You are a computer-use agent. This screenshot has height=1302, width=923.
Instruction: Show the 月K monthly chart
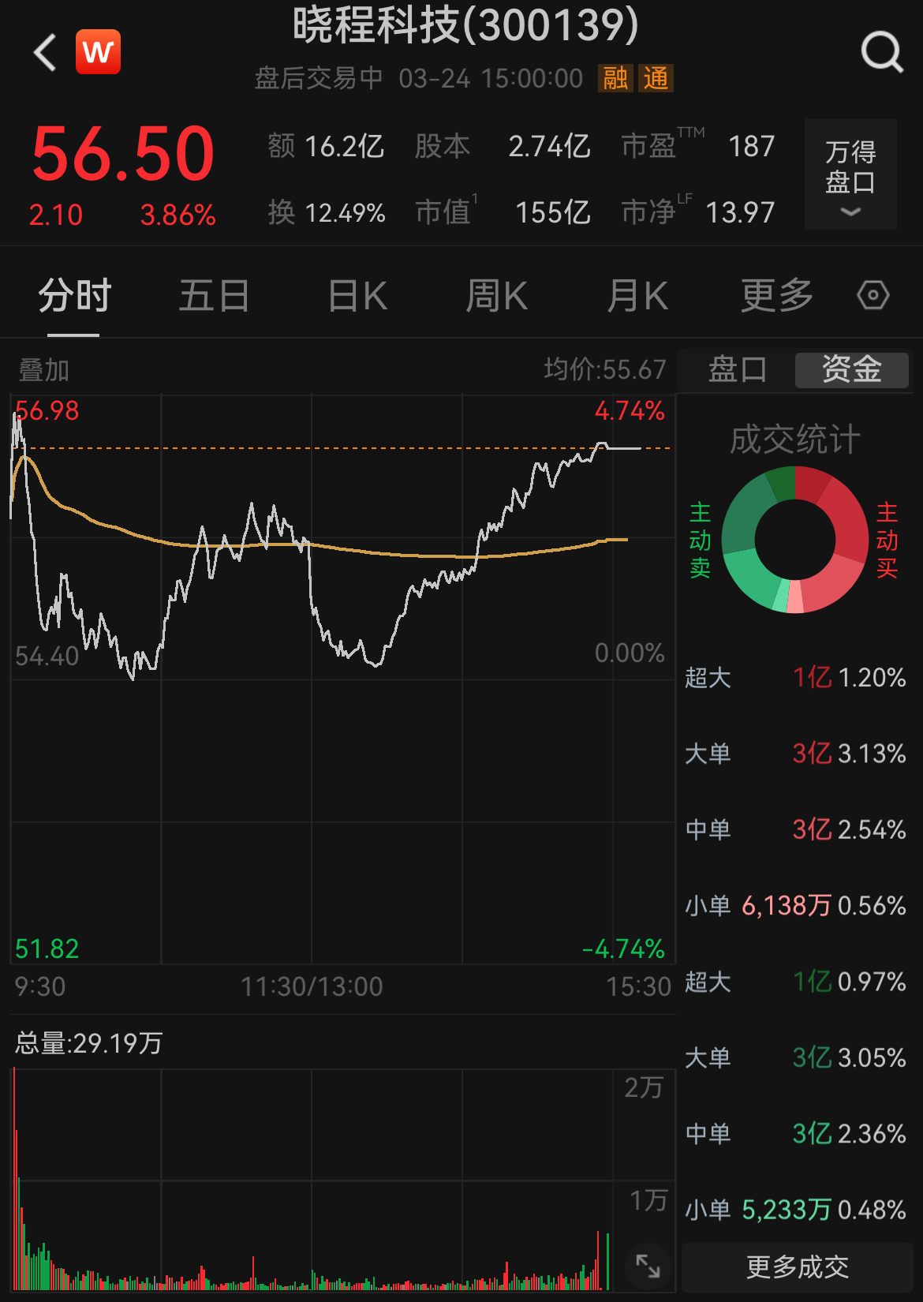(x=637, y=296)
